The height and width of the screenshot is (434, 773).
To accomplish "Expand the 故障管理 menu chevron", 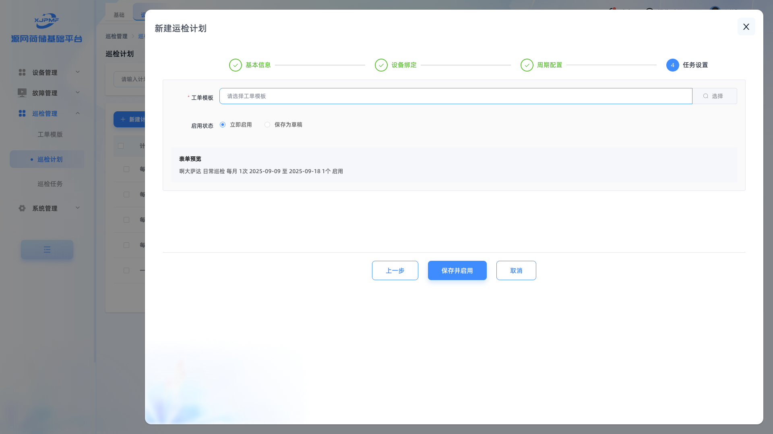I will point(78,92).
